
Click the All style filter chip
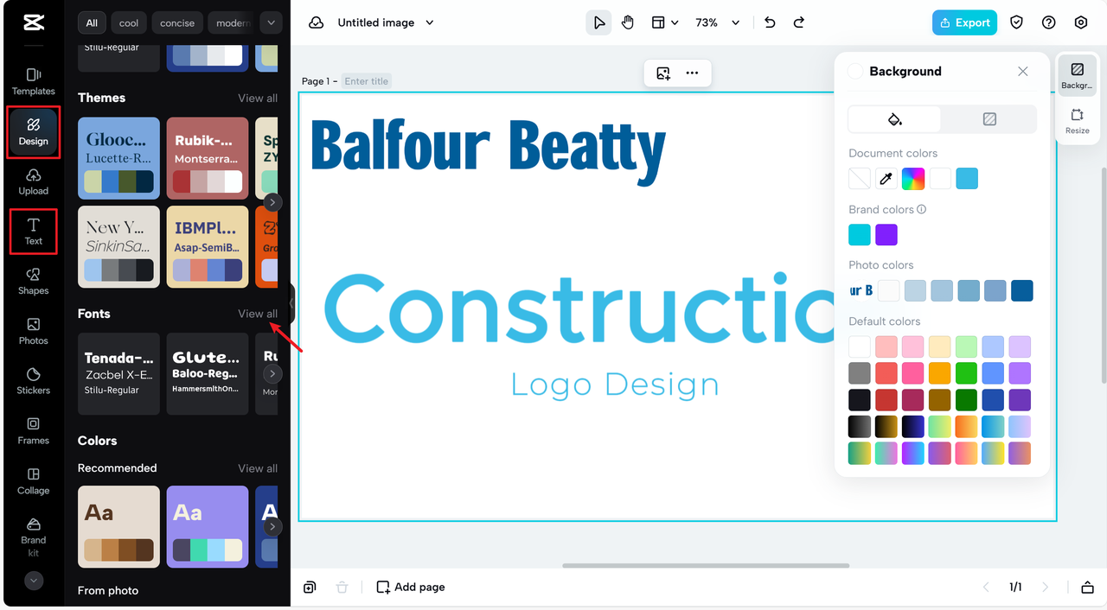coord(92,23)
